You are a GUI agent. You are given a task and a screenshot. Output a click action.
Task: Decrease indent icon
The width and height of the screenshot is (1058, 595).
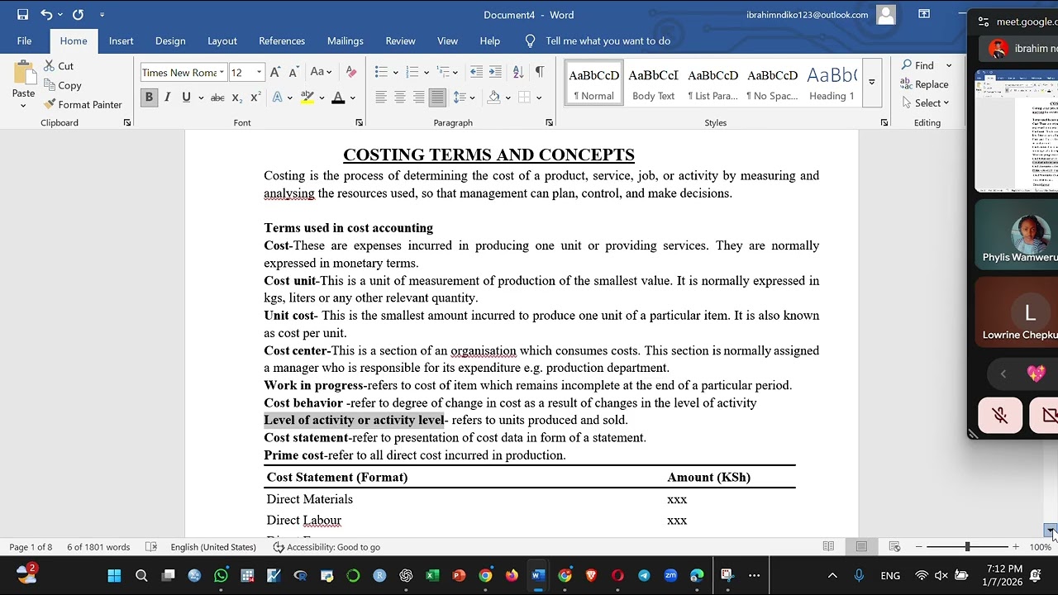pos(476,72)
